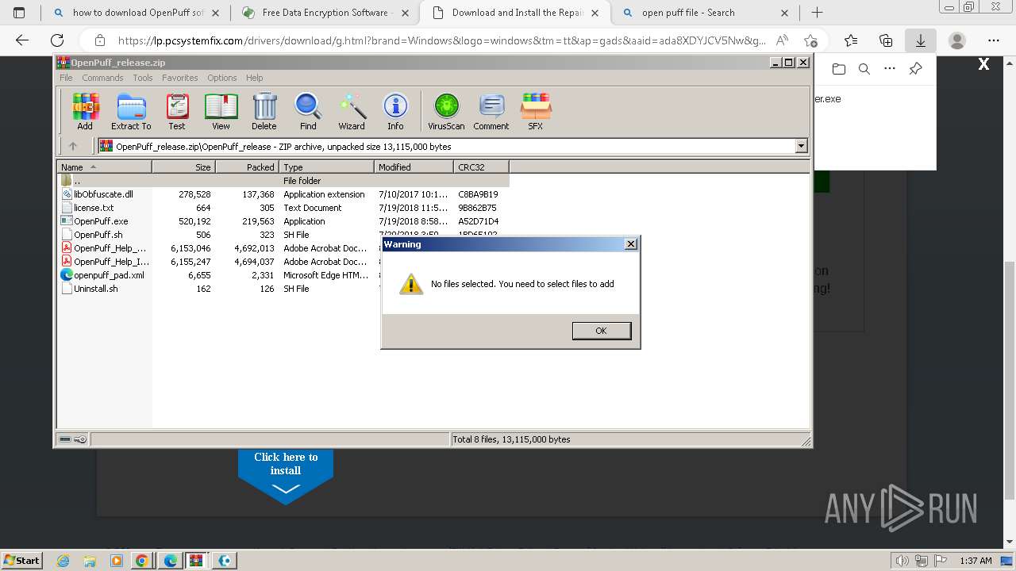Screen dimensions: 1016x571
Task: Open downloads folder icon in flyout
Action: (839, 69)
